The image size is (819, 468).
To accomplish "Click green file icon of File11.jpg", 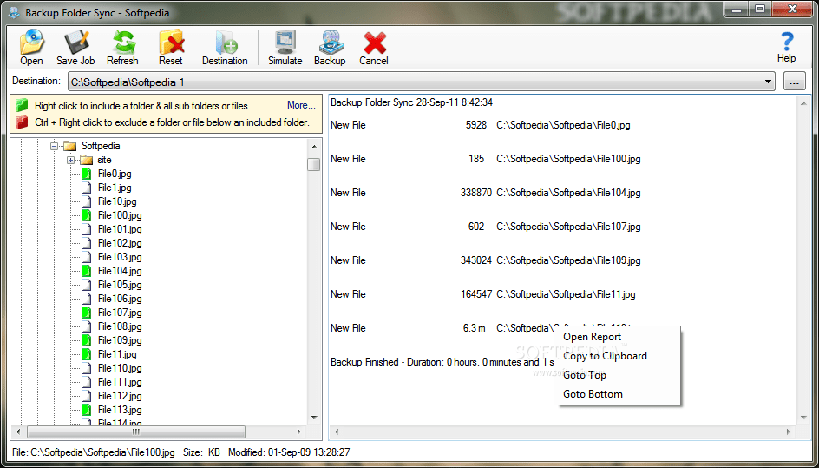I will (86, 354).
